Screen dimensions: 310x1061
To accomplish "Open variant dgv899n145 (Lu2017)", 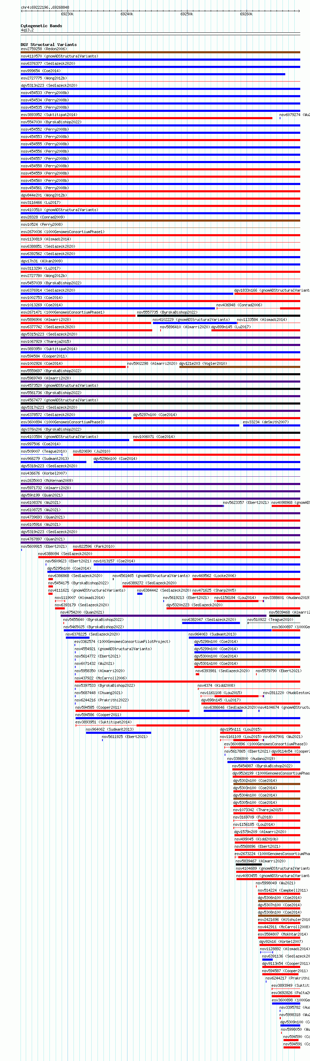I will (x=231, y=327).
